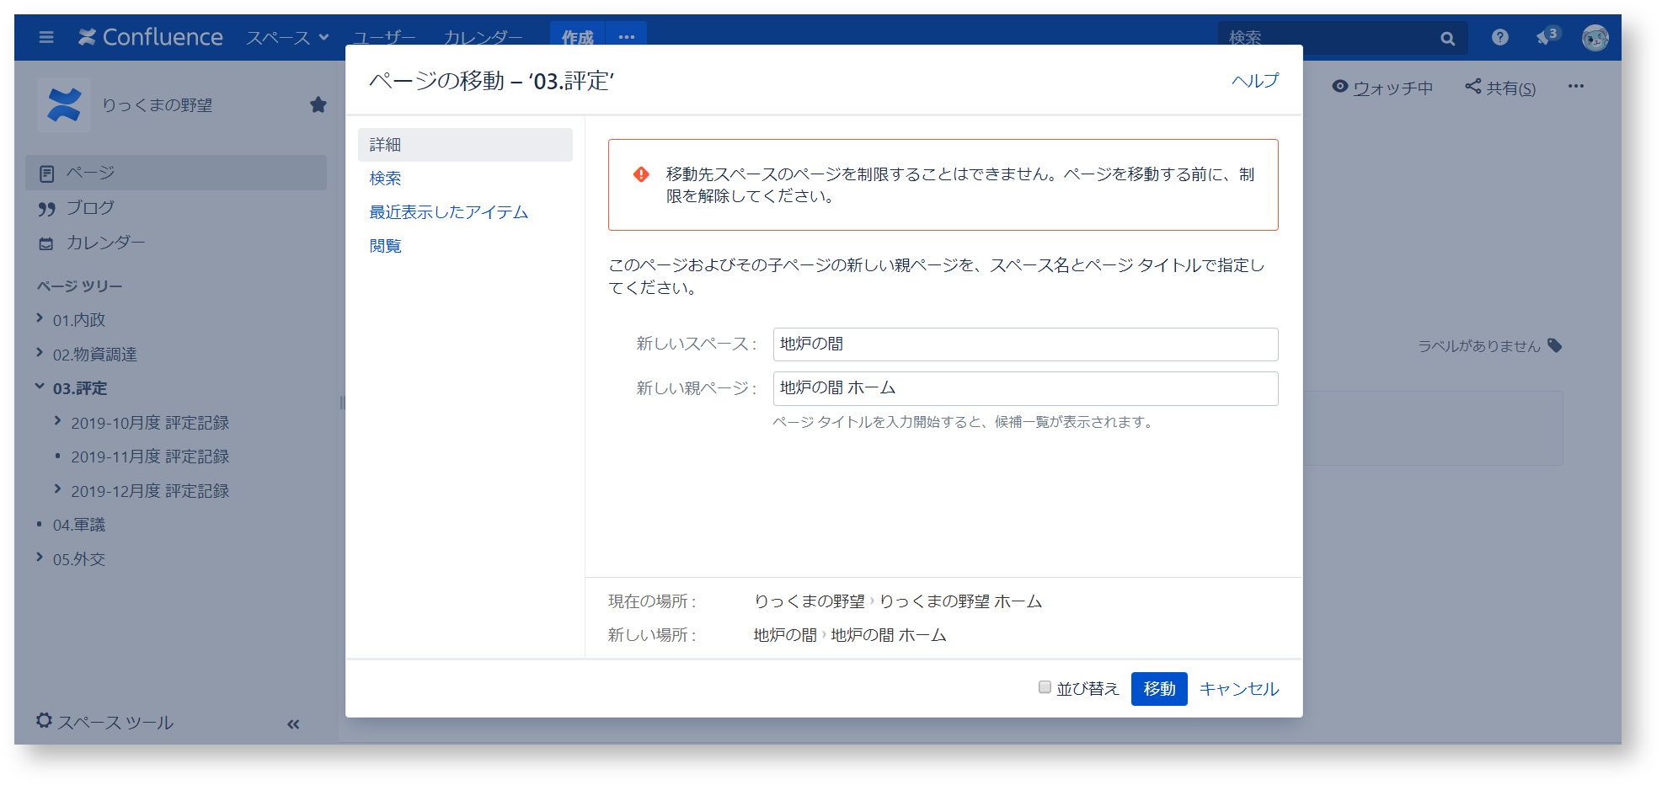Click the label tag icon near ラベルがありません
This screenshot has width=1662, height=785.
(1557, 345)
